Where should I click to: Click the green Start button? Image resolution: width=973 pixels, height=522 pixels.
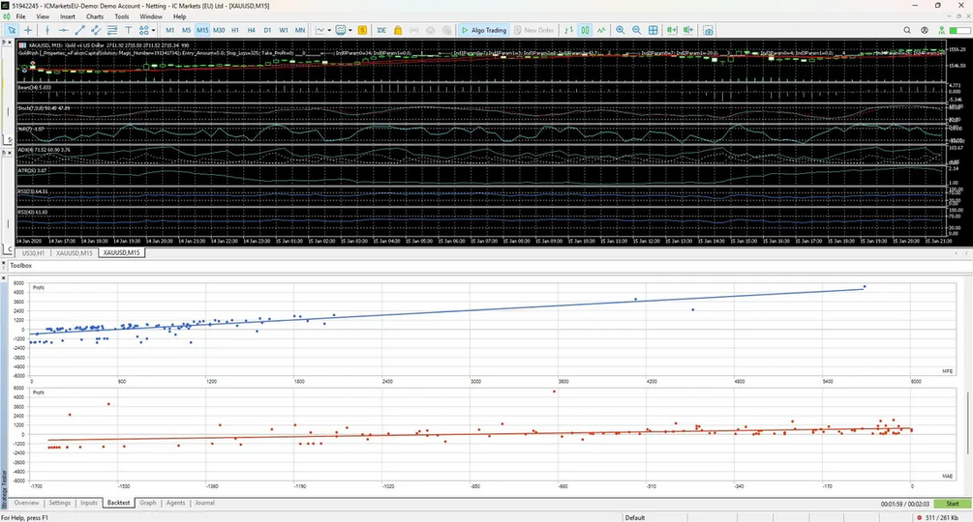(953, 504)
